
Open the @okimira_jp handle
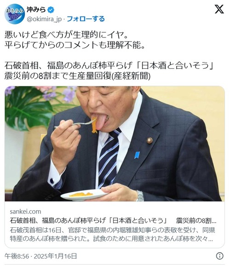44,19
